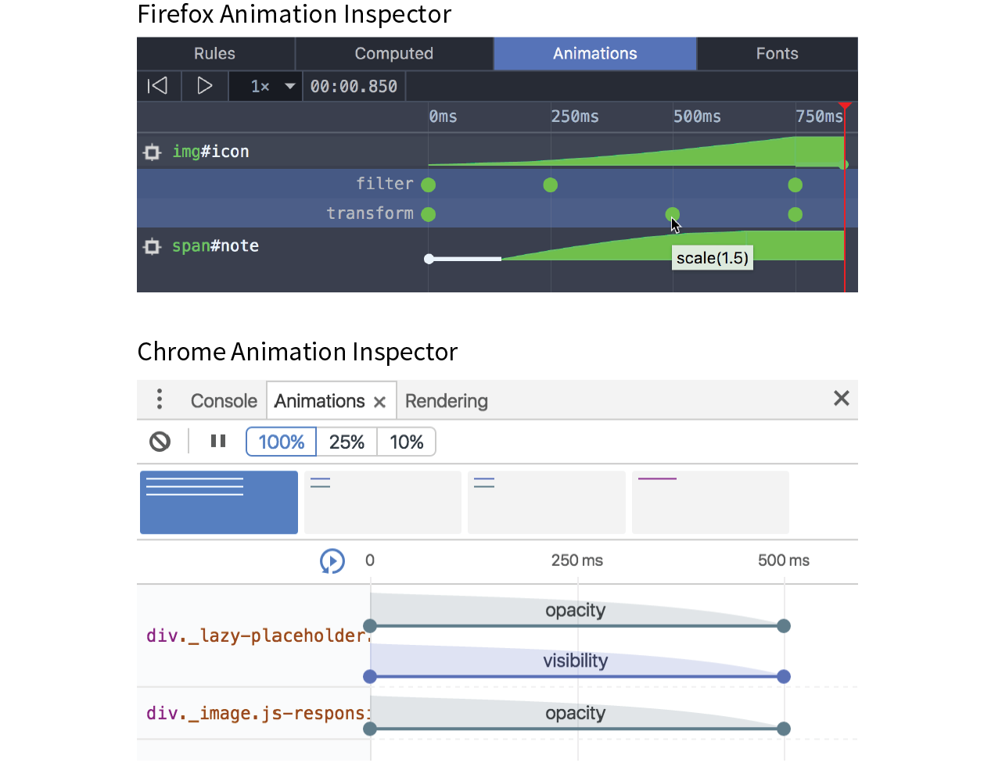The image size is (984, 770).
Task: Click the transform keyframe at 0ms
Action: (x=429, y=214)
